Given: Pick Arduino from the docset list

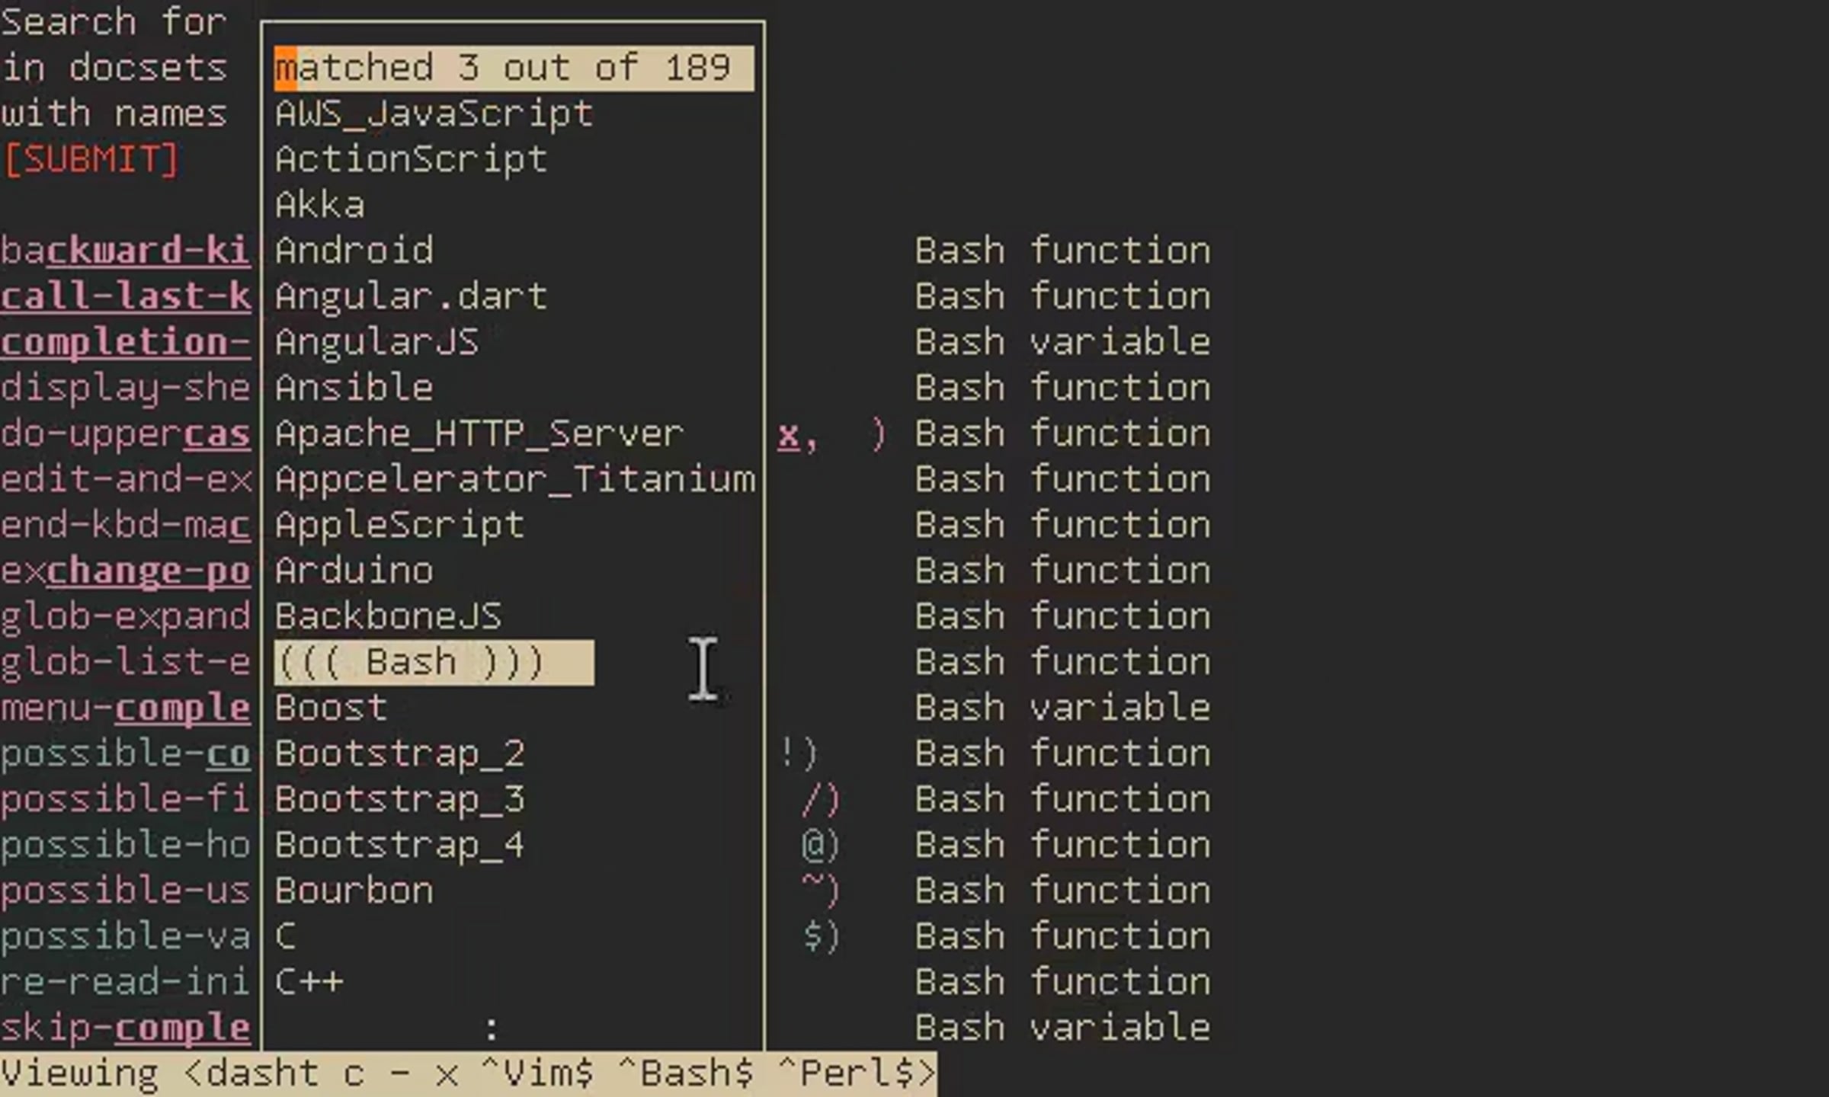Looking at the screenshot, I should click(354, 571).
